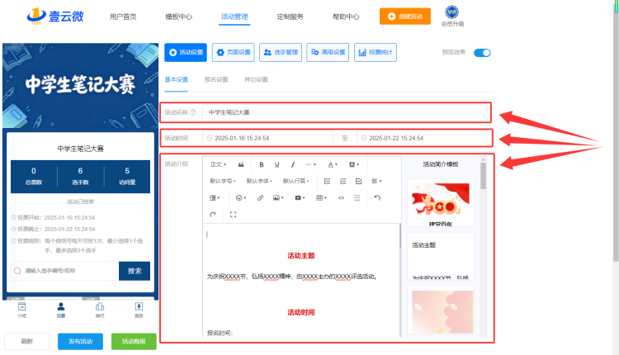Open the background highlight color dropdown

[354, 164]
